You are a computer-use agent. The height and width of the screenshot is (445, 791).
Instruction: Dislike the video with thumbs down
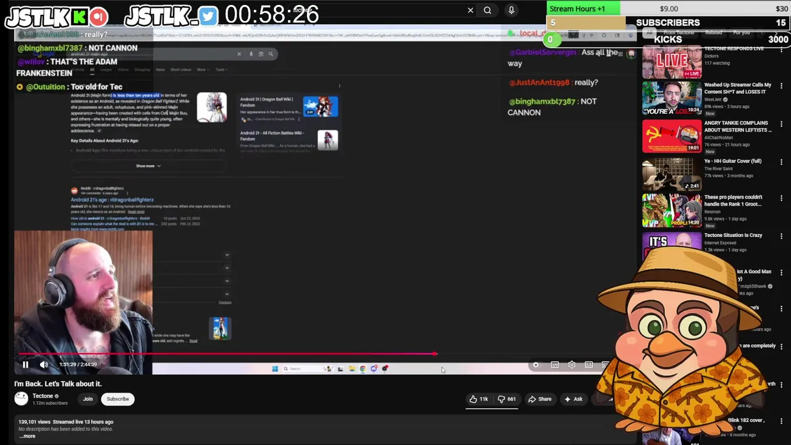[507, 399]
